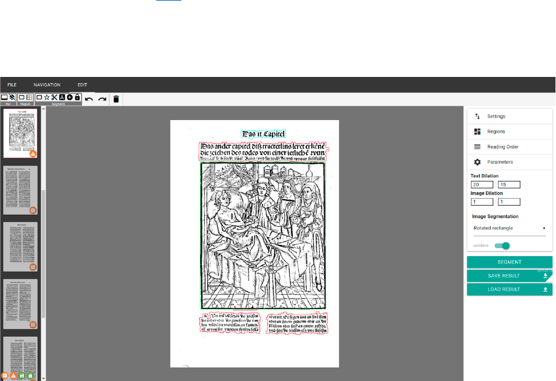Select the third page thumbnail
This screenshot has width=556, height=381.
(20, 247)
